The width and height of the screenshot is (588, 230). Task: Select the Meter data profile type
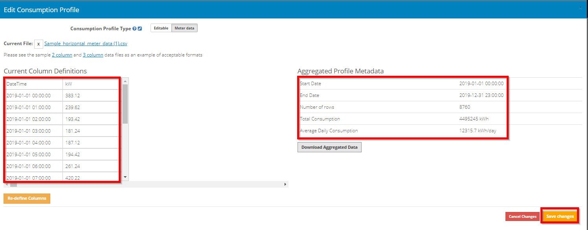click(x=185, y=28)
